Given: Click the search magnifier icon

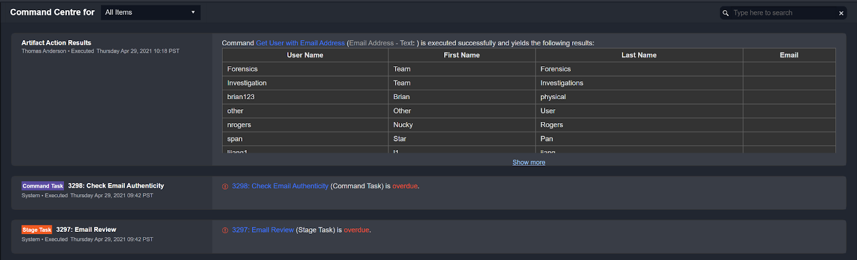Looking at the screenshot, I should [x=726, y=13].
